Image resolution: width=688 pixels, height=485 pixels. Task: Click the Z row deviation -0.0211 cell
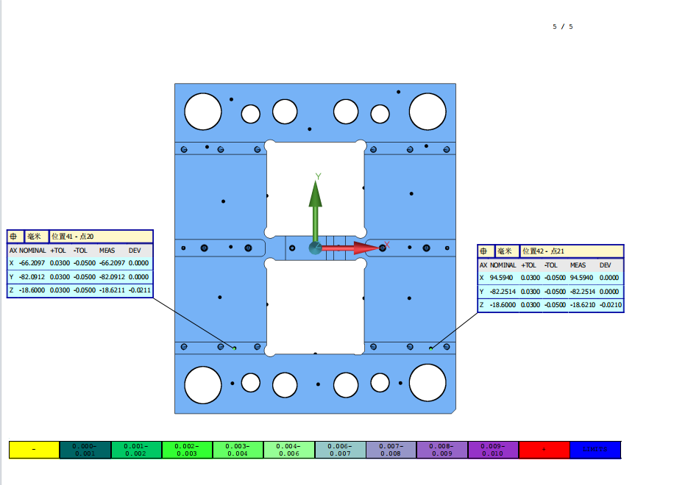[x=140, y=290]
